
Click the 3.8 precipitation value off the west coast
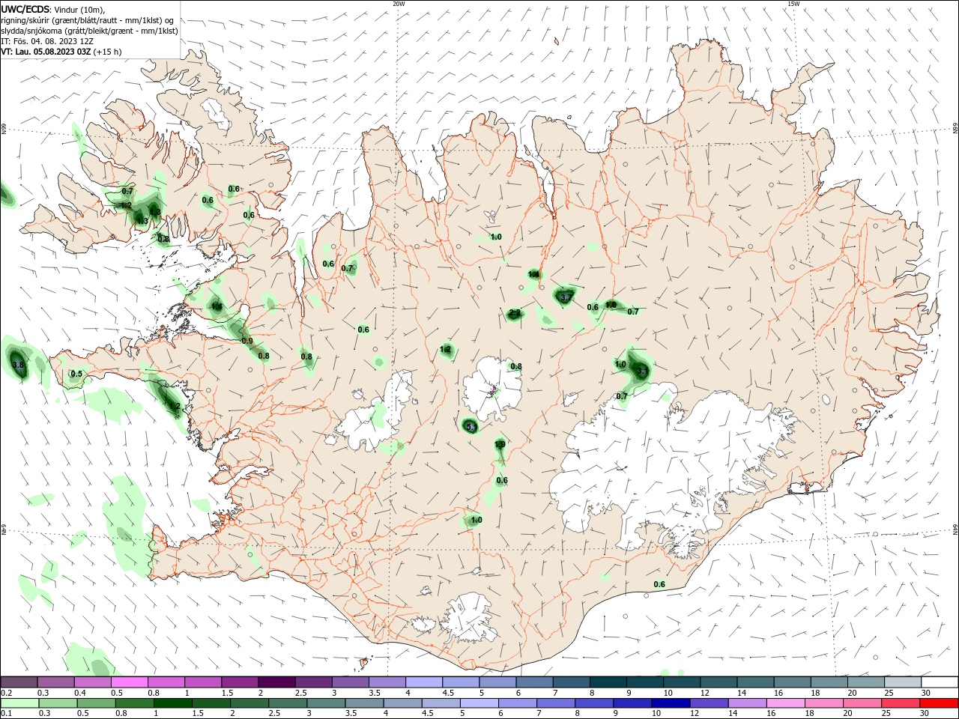point(19,365)
